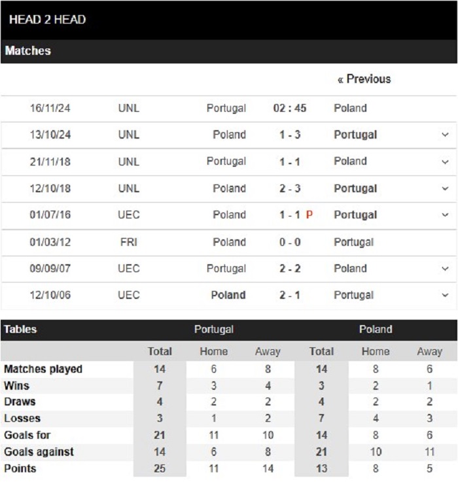Expand the 21/11/18 Portugal 1-1 Poland row

[445, 162]
